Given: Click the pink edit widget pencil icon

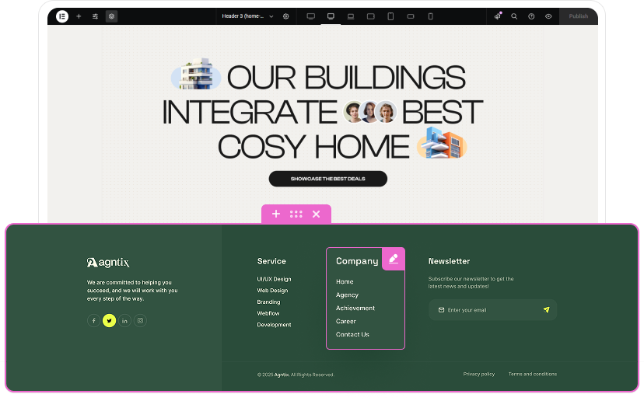Looking at the screenshot, I should (x=394, y=259).
